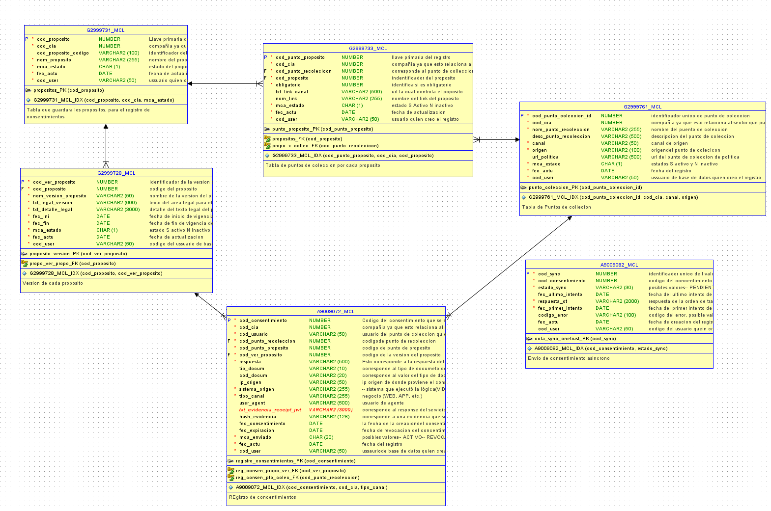Select the A9009082_MCL table header

point(619,265)
